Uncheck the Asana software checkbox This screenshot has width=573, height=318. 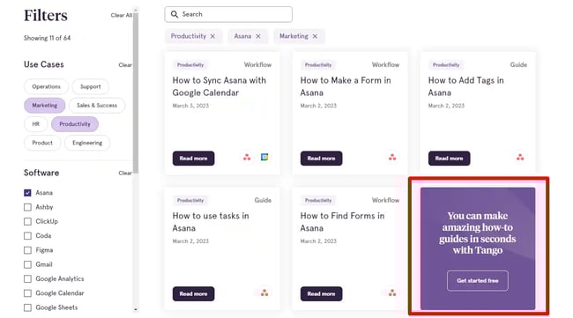click(27, 193)
